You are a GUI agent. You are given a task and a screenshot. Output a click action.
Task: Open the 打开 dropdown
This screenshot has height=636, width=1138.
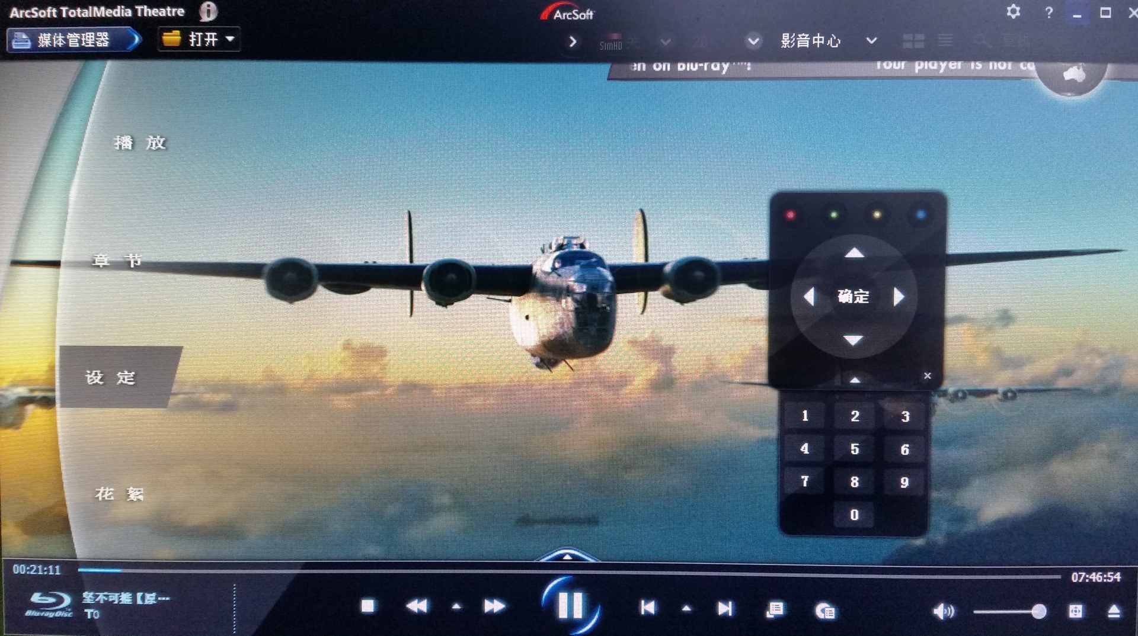tap(199, 40)
